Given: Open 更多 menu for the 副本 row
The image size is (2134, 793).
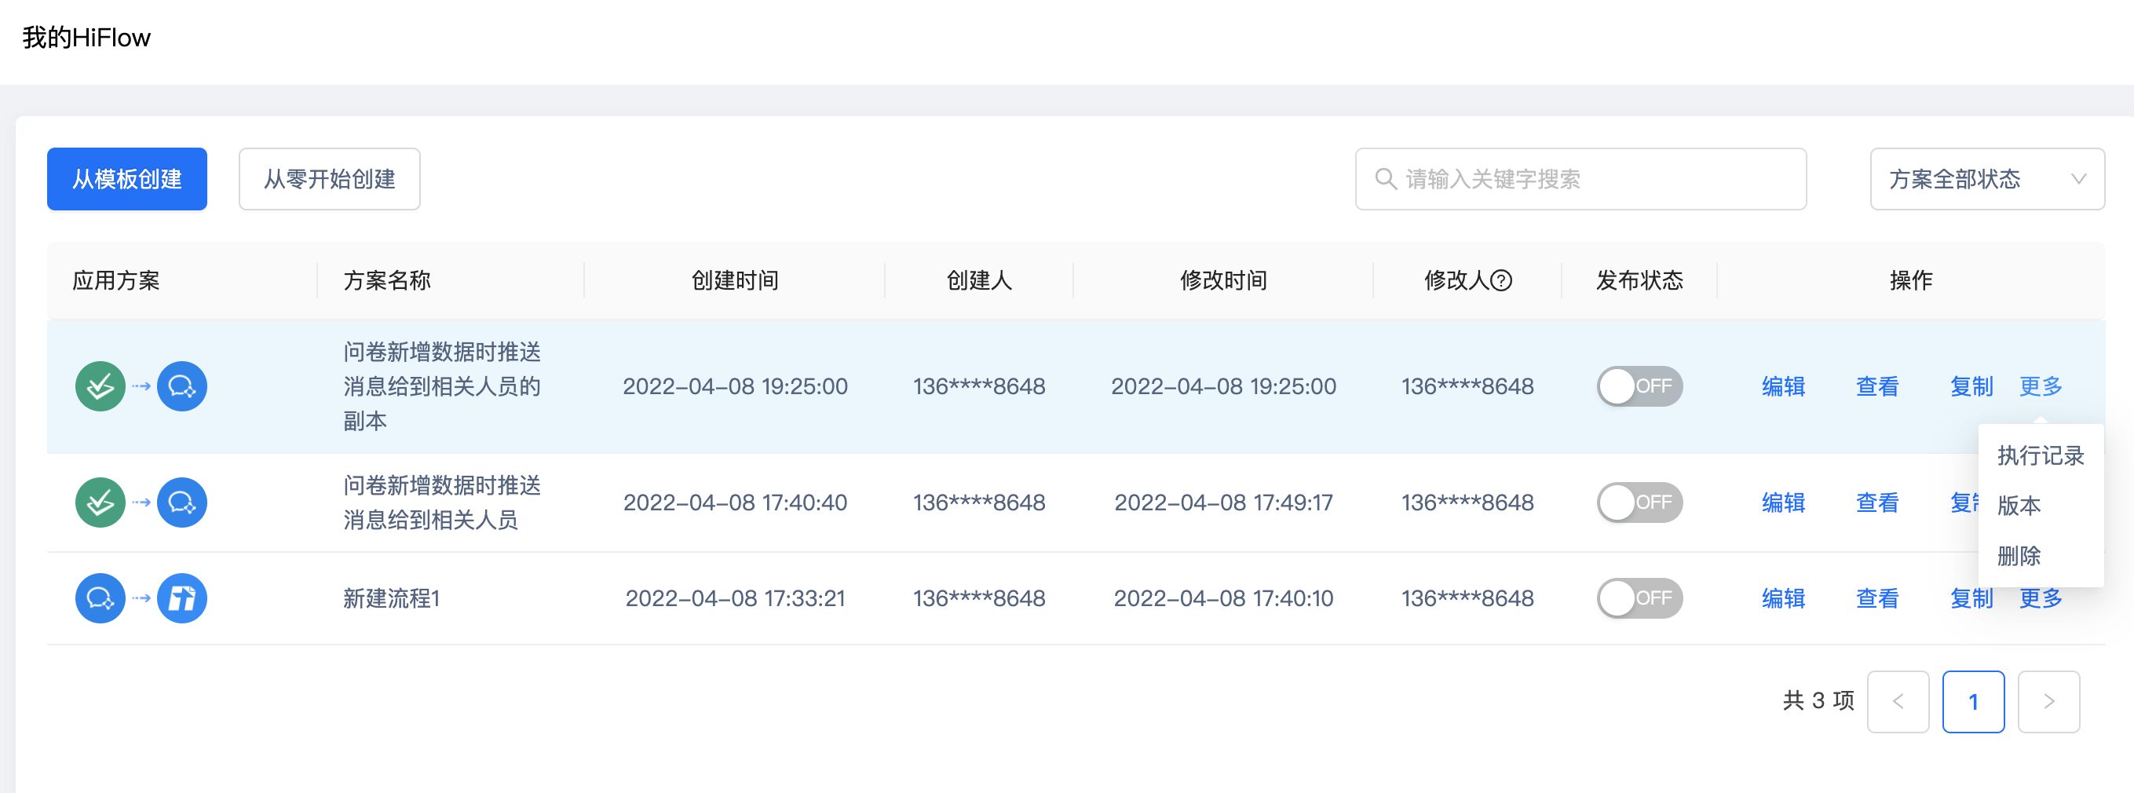Looking at the screenshot, I should (x=2041, y=386).
